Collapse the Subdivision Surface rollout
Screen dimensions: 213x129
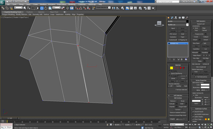[201, 109]
